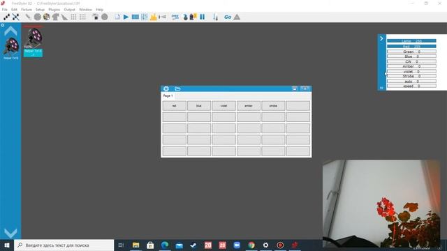Image resolution: width=447 pixels, height=251 pixels.
Task: Click the grey disc toolbar icon
Action: click(37, 17)
